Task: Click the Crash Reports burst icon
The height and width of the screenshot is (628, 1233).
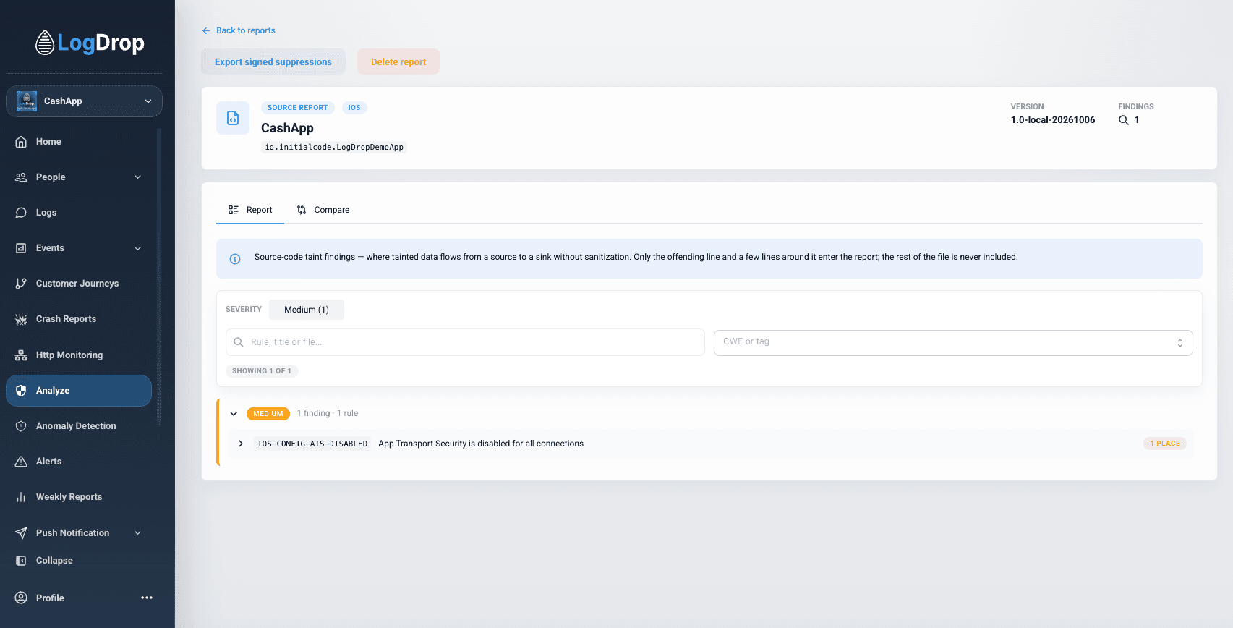Action: [21, 319]
